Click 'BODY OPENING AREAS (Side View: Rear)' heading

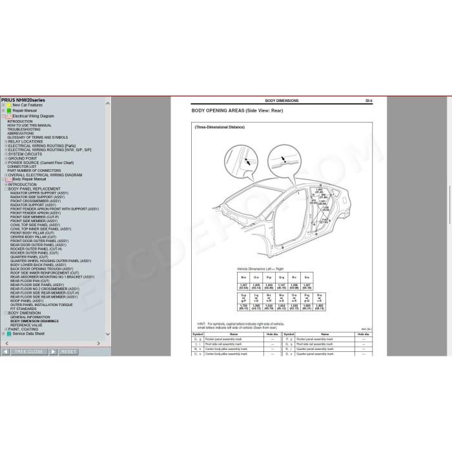(237, 110)
